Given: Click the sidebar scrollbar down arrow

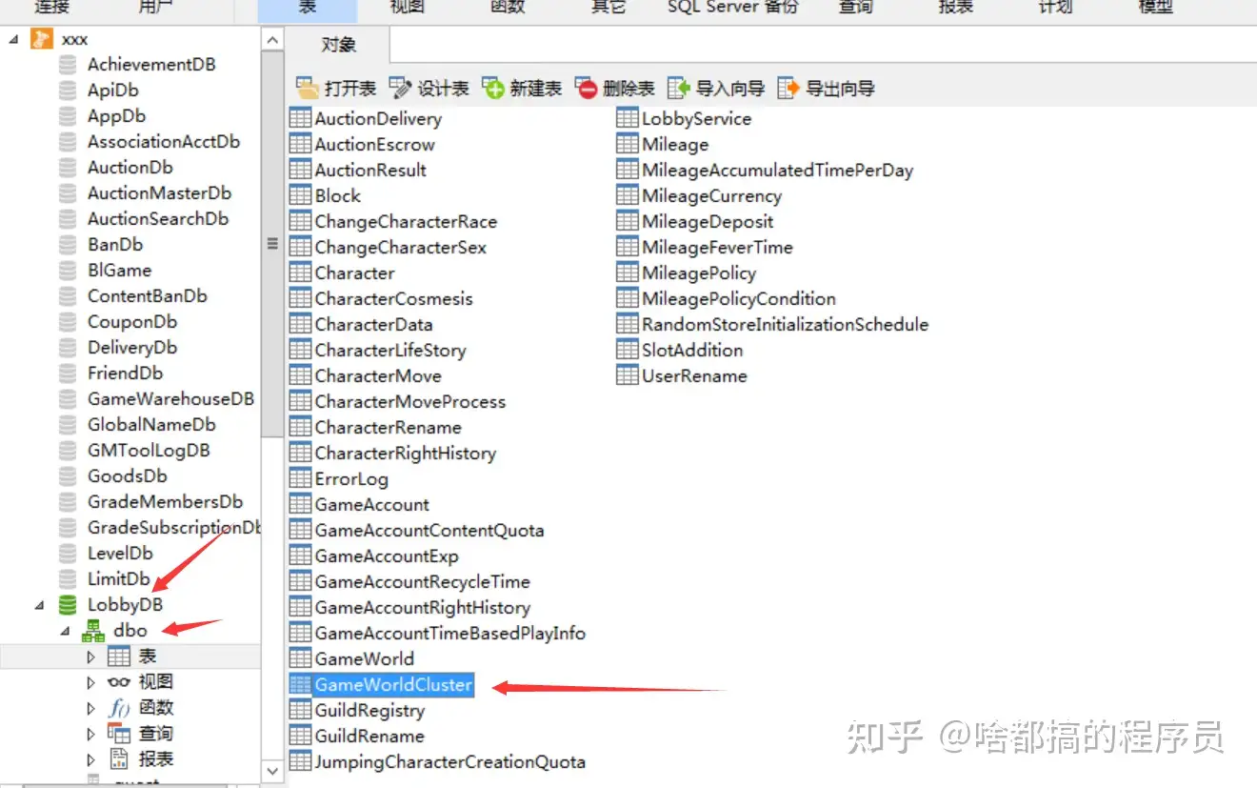Looking at the screenshot, I should (272, 771).
